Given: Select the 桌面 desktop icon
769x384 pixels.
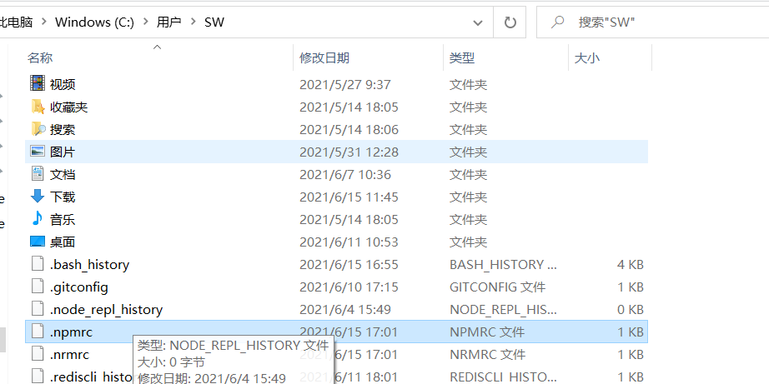Looking at the screenshot, I should [x=38, y=242].
